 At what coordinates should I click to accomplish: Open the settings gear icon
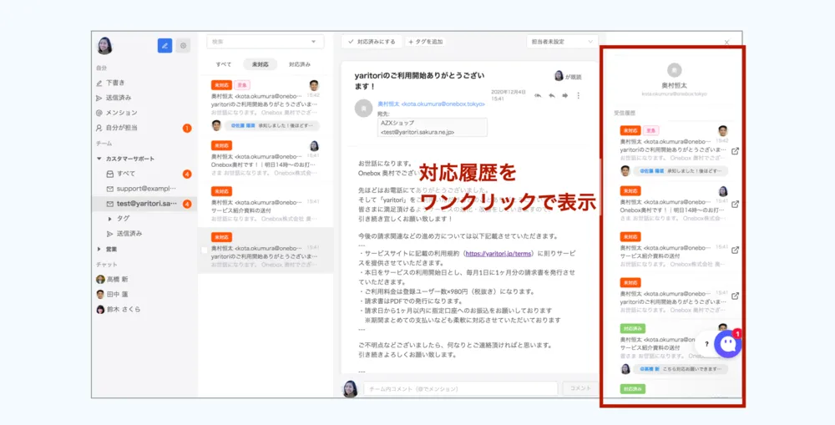tap(183, 46)
